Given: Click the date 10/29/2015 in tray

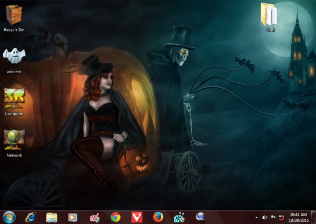Looking at the screenshot, I should (299, 220).
